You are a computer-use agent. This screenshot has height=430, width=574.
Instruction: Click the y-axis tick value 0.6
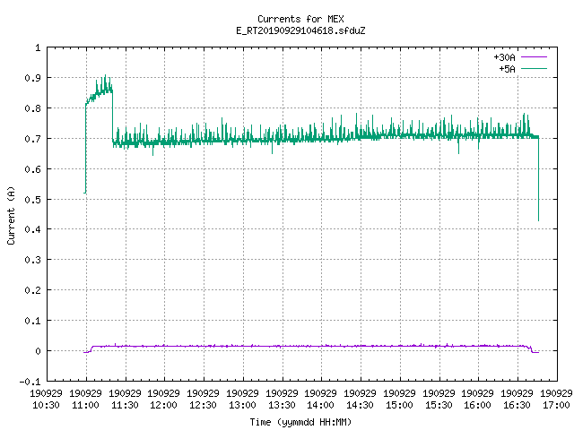coord(32,169)
